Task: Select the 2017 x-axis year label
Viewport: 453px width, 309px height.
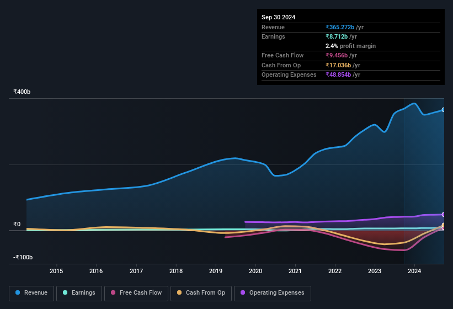Action: tap(136, 271)
